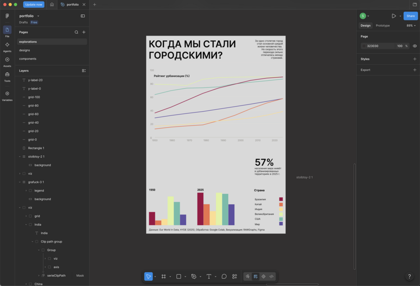Select the Move tool in the bottom toolbar
Image resolution: width=420 pixels, height=286 pixels.
pyautogui.click(x=148, y=276)
